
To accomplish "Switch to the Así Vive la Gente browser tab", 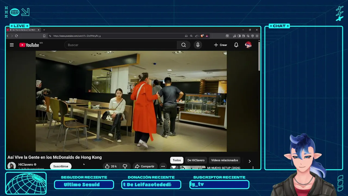I will point(23,30).
